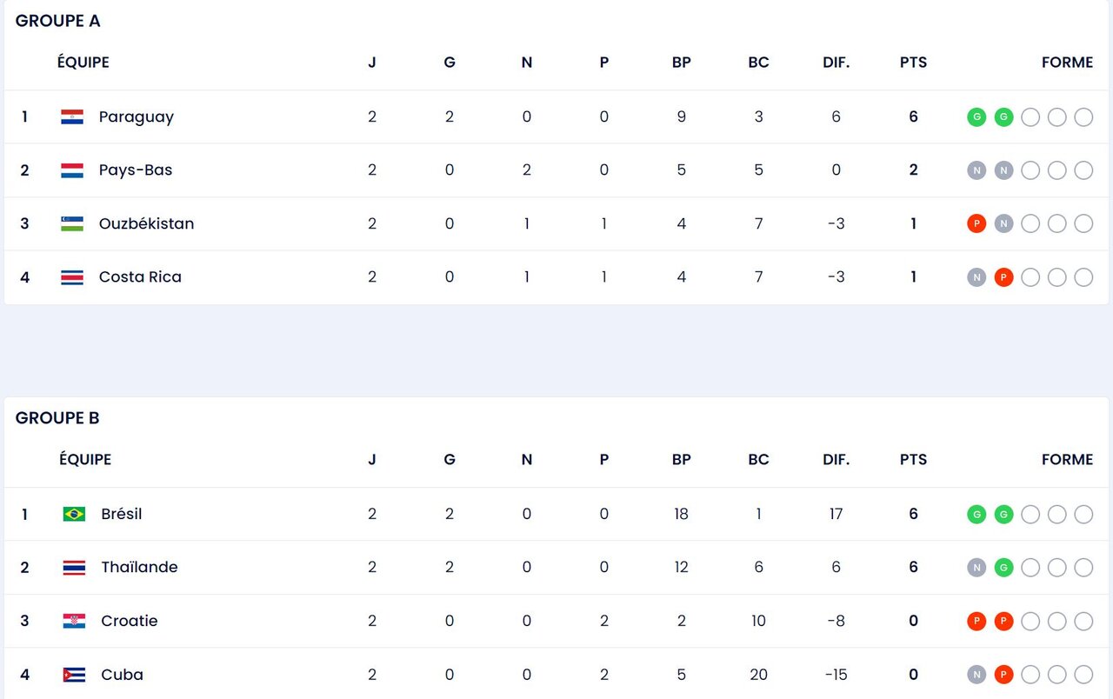Viewport: 1113px width, 699px height.
Task: Open the Thaïlande team link
Action: pyautogui.click(x=139, y=567)
